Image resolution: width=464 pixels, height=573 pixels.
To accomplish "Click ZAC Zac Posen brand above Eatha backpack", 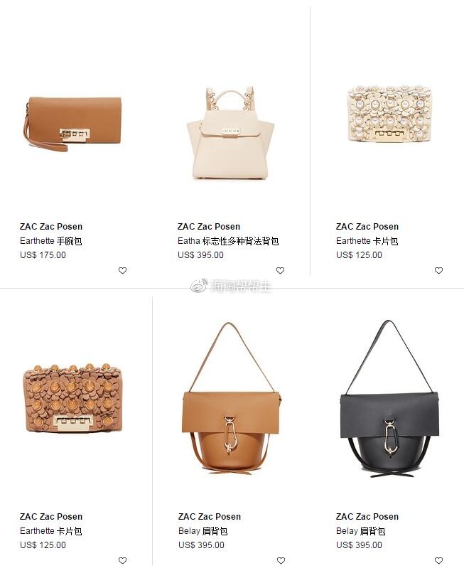I will point(209,227).
